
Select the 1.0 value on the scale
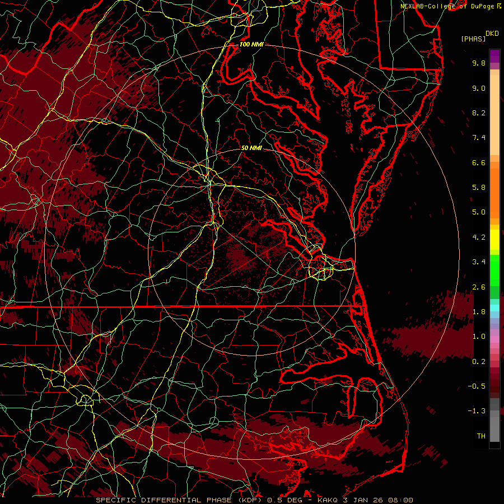(479, 337)
